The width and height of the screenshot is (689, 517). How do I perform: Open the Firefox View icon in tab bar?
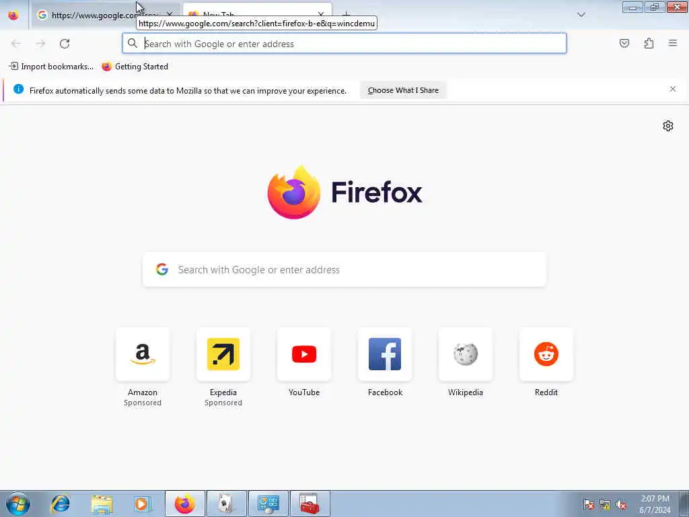coord(13,15)
